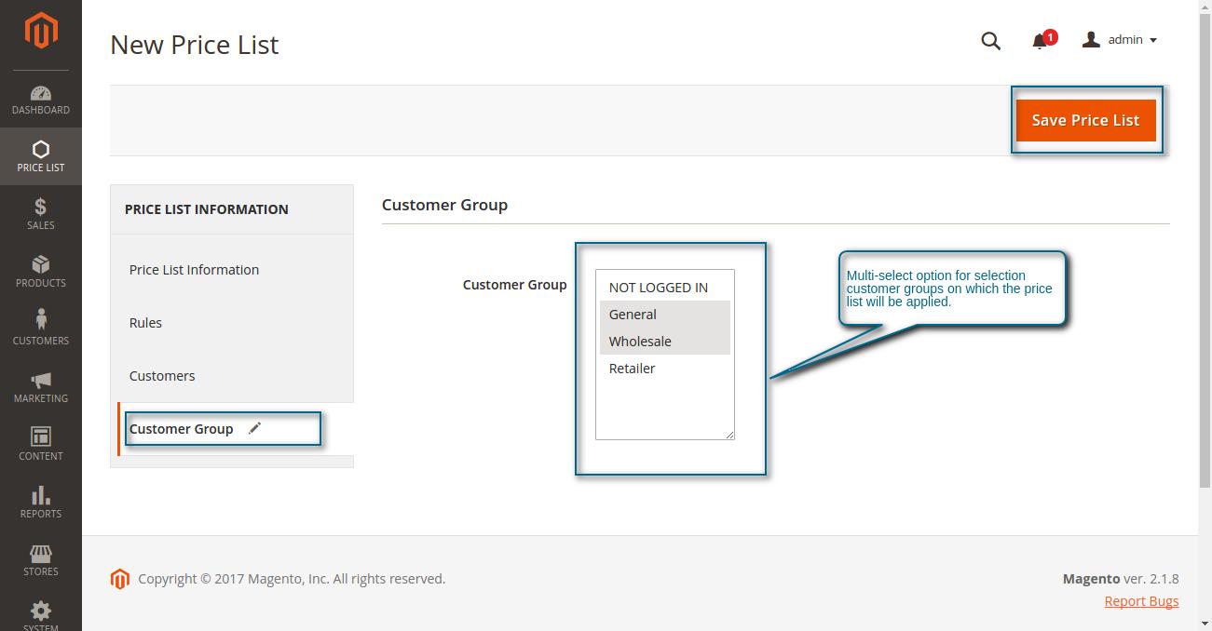Open the Marketing megaphone menu

point(40,386)
